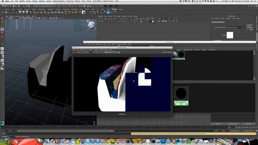Open the Render Target menu in Render View
This screenshot has width=258, height=145.
(x=104, y=50)
